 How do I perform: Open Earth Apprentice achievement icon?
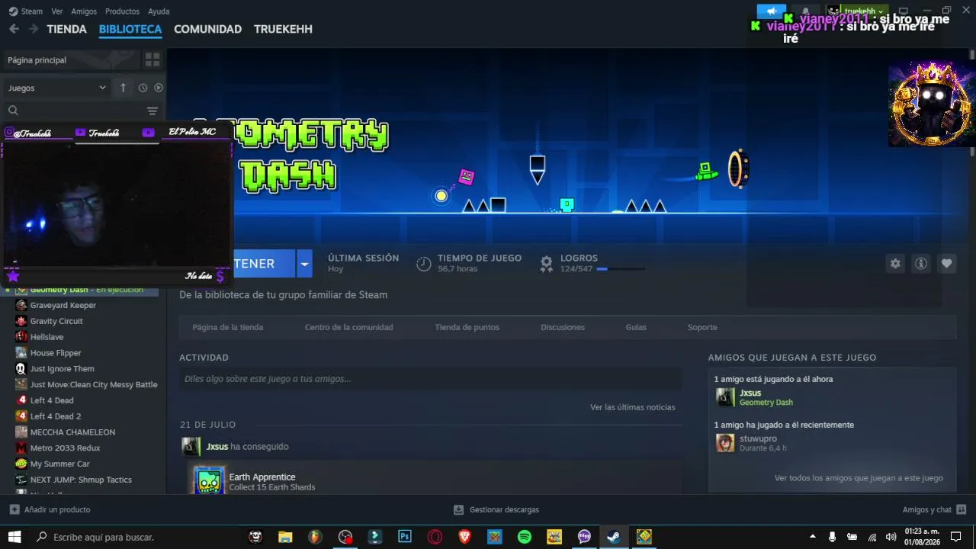click(x=209, y=480)
